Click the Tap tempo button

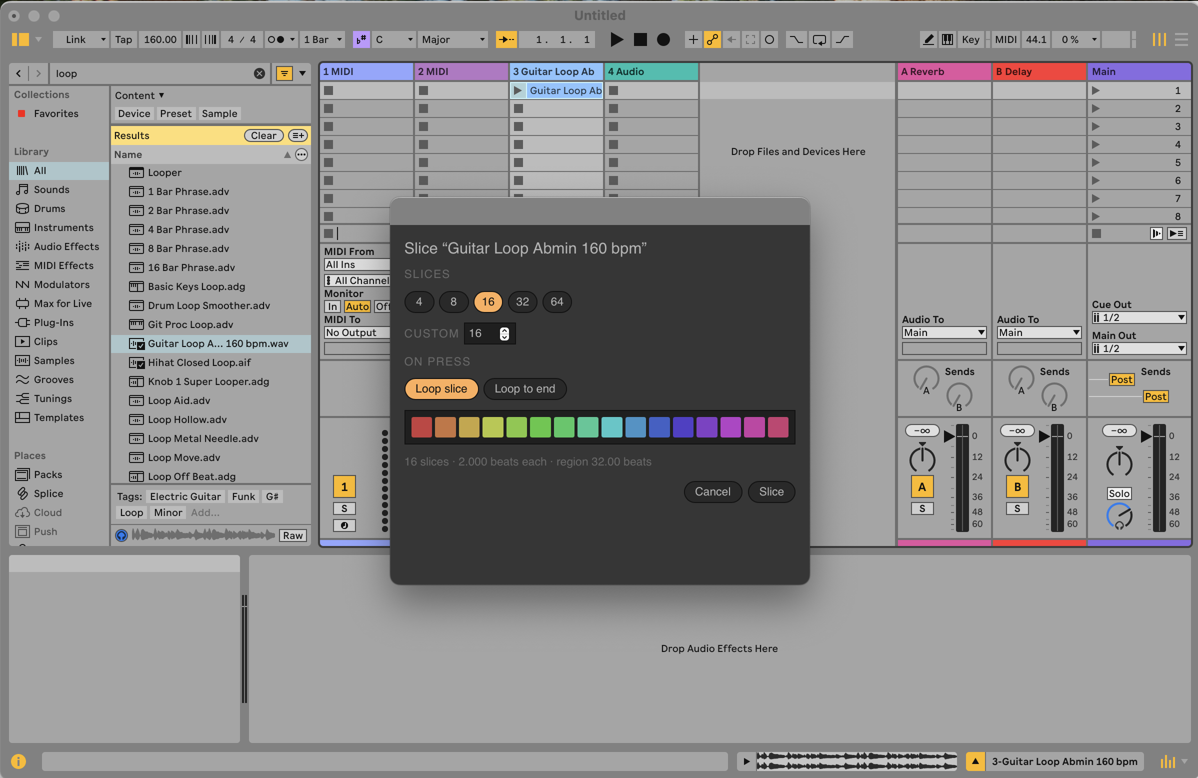pyautogui.click(x=123, y=39)
